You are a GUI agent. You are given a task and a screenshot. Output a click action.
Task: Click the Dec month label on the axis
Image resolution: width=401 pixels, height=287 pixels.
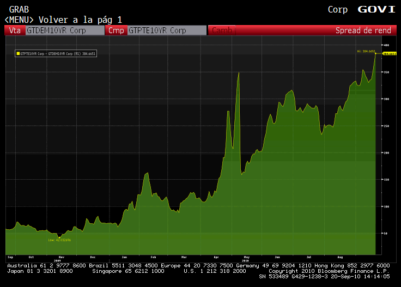[93, 257]
